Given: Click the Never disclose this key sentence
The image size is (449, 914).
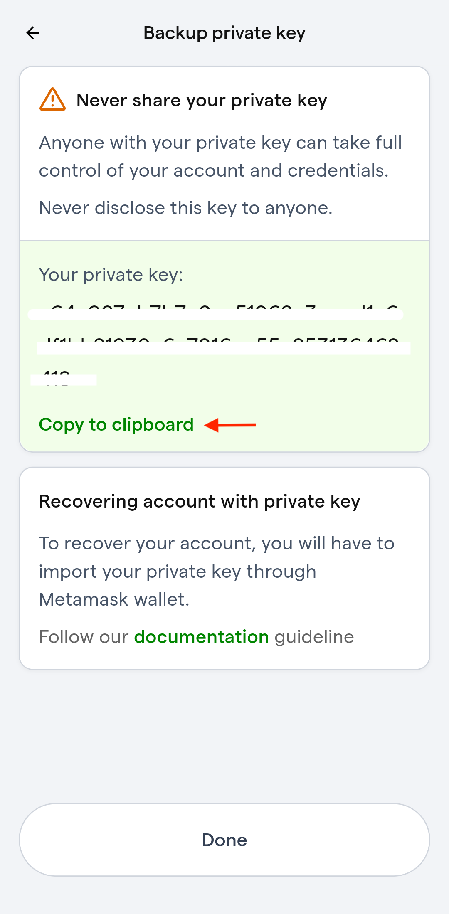Looking at the screenshot, I should coord(186,208).
